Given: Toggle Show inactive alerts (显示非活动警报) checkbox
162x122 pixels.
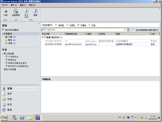Looking at the screenshot, I should [x=3, y=30].
